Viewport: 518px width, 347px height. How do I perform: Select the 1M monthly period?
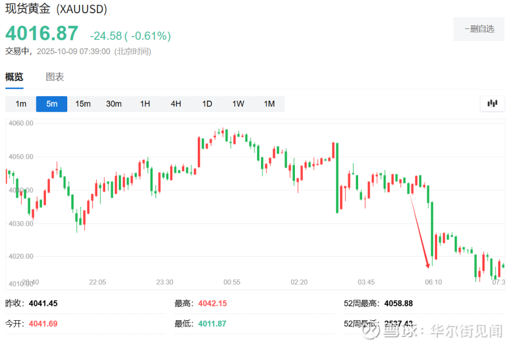click(x=269, y=104)
